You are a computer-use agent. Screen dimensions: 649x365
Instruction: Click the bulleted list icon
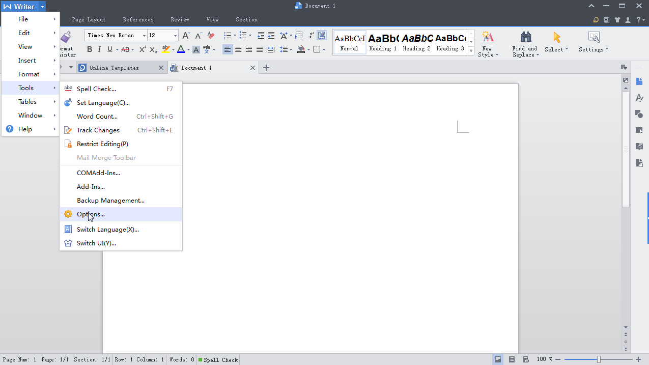click(228, 35)
